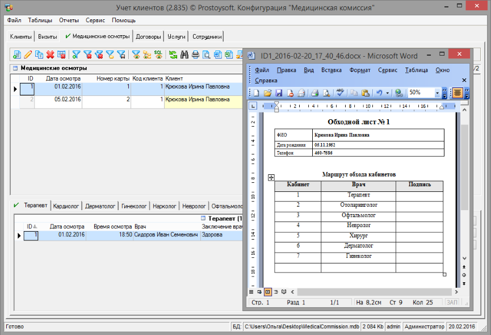The height and width of the screenshot is (335, 491).
Task: Toggle the highlighted print layout view button
Action: 267,292
